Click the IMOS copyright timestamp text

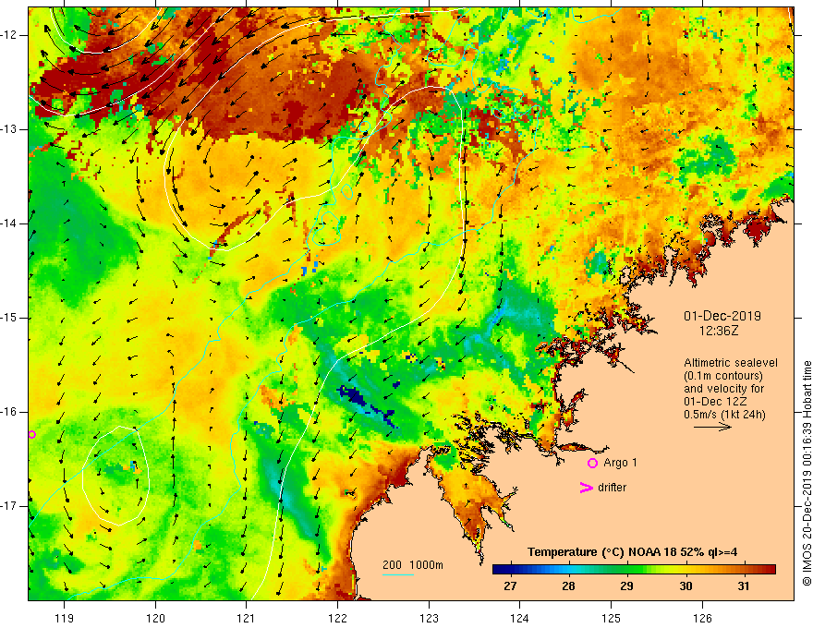click(807, 473)
